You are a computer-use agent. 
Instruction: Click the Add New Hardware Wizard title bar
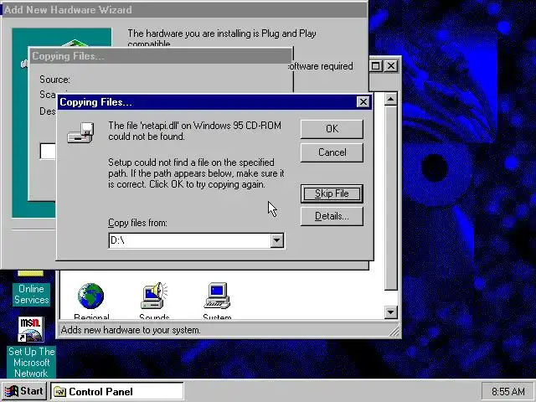pos(184,9)
